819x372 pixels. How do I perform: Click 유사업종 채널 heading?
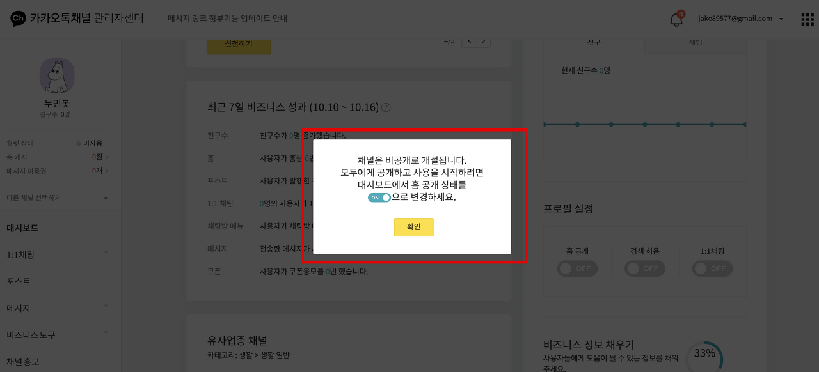tap(237, 340)
